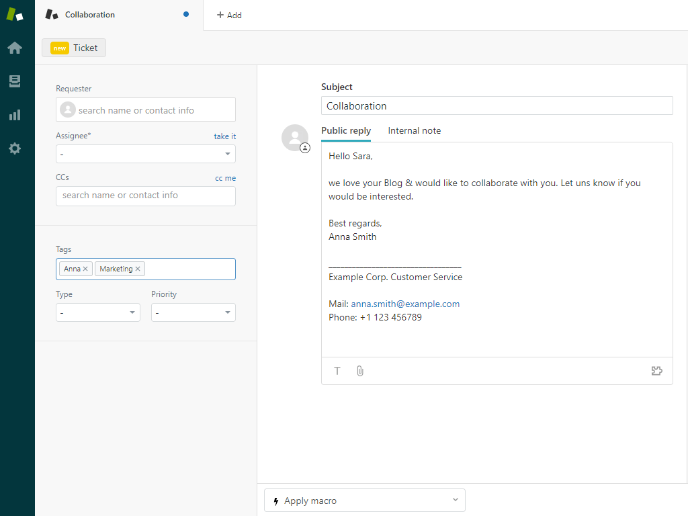Click the Zendesk logo icon
This screenshot has width=688, height=516.
15,14
